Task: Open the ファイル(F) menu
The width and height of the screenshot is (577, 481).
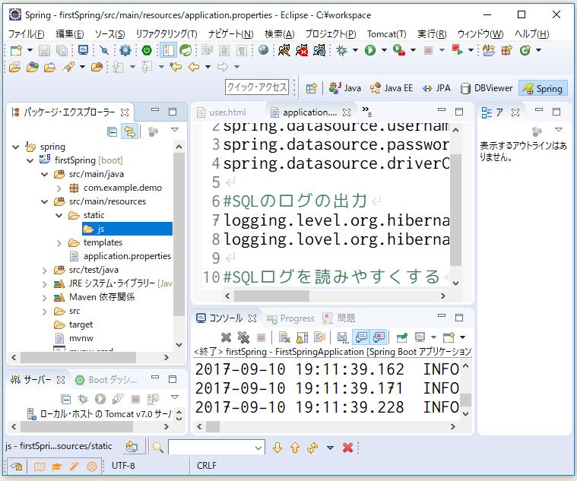Action: (27, 34)
